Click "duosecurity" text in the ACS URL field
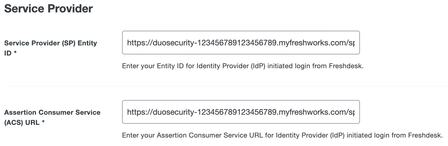The width and height of the screenshot is (448, 146). pos(173,112)
